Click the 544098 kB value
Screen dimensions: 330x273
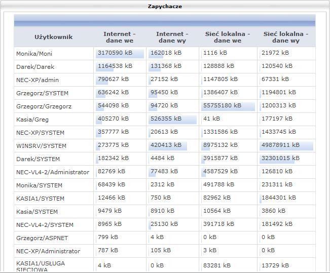click(113, 105)
